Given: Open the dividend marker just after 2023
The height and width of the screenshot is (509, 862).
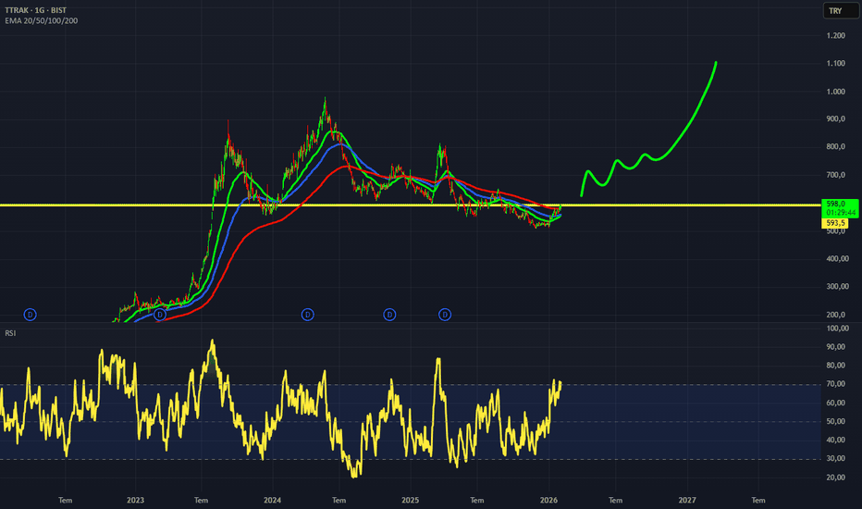Looking at the screenshot, I should coord(159,315).
